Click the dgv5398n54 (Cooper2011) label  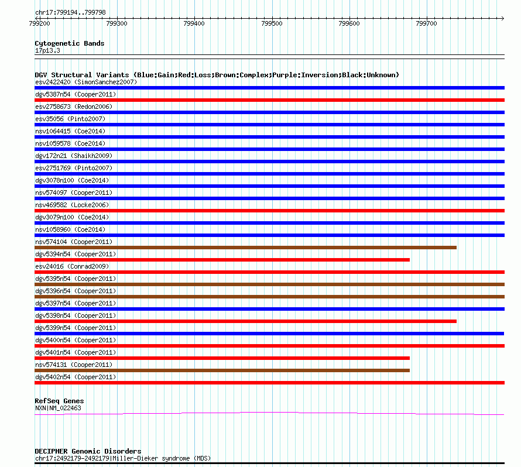(x=76, y=315)
